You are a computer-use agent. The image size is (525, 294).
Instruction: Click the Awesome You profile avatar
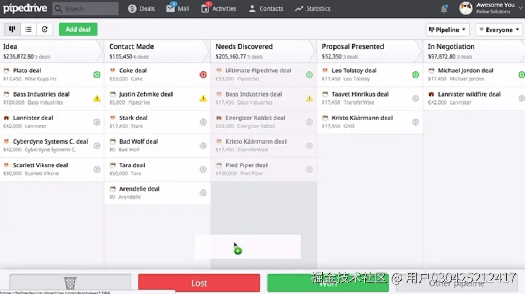coord(466,8)
